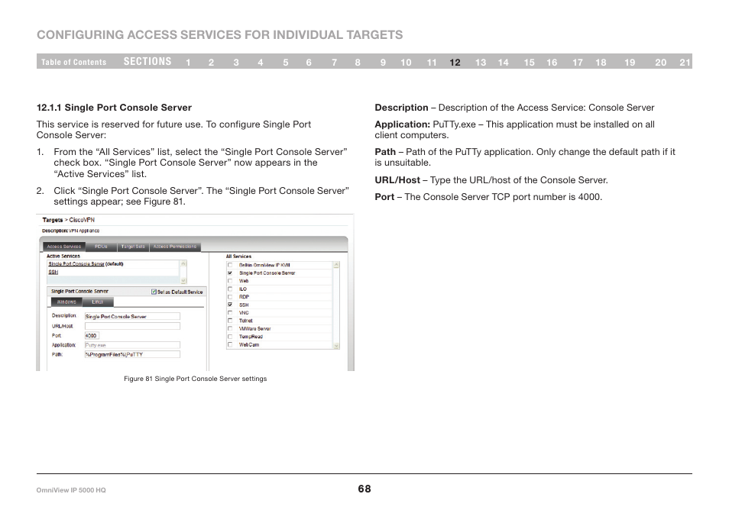Image resolution: width=729 pixels, height=510 pixels.
Task: Click Active Services list scroll down arrow
Action: (183, 280)
